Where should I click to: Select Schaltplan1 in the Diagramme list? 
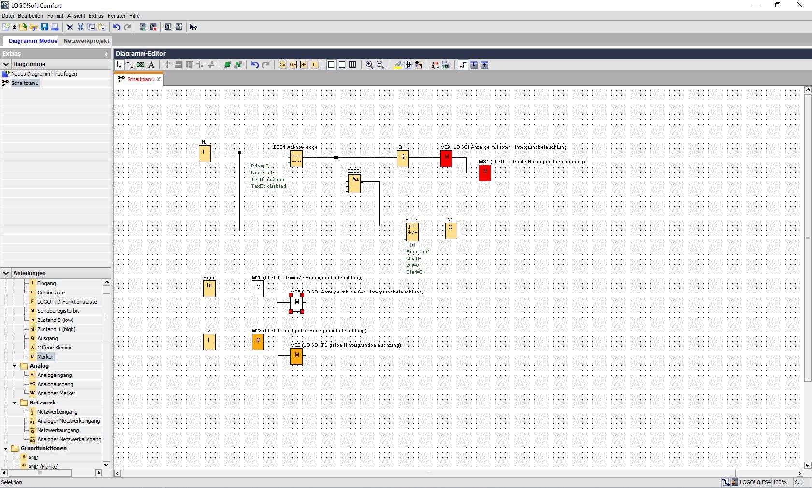pyautogui.click(x=25, y=83)
